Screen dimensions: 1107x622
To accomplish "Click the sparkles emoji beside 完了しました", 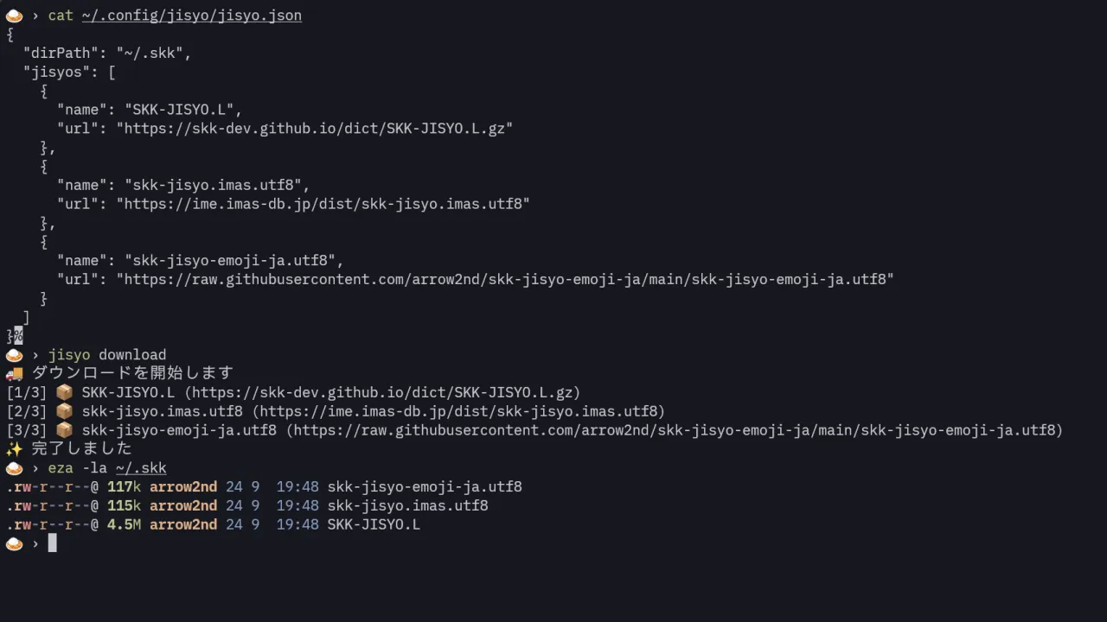I will 14,449.
